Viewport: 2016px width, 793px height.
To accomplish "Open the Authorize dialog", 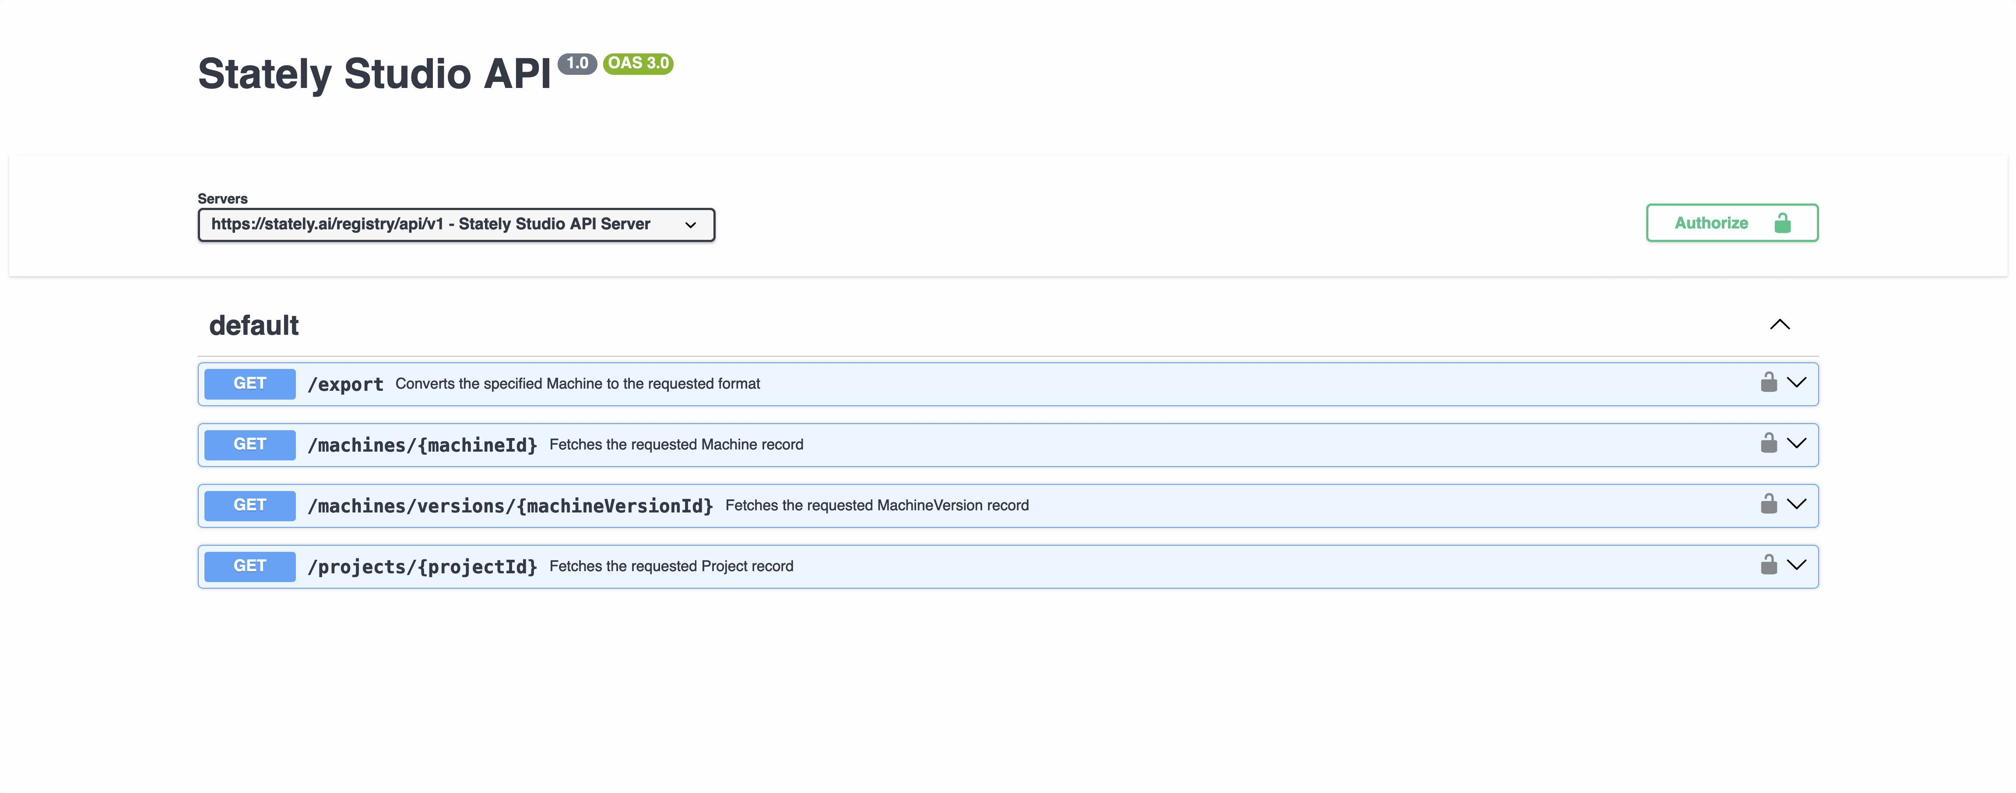I will [x=1711, y=222].
